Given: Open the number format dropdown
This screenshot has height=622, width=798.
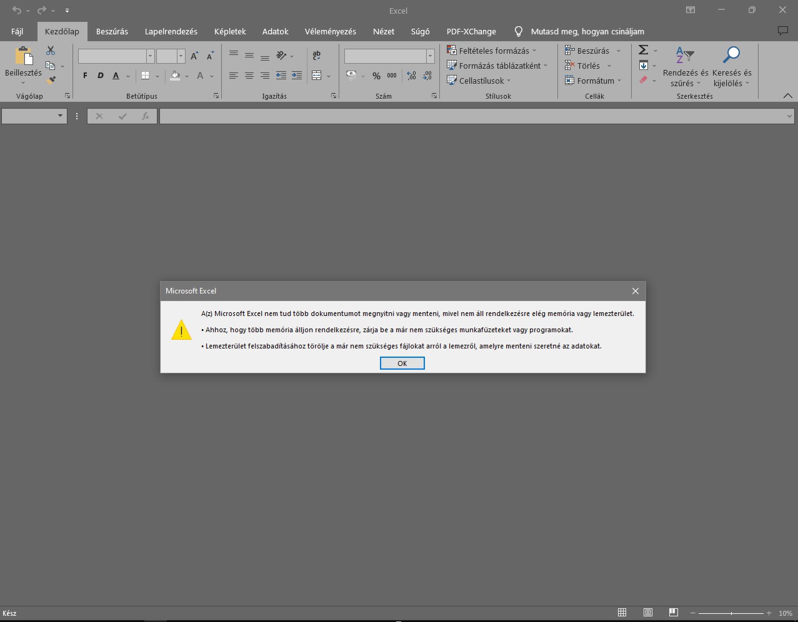Looking at the screenshot, I should 431,56.
